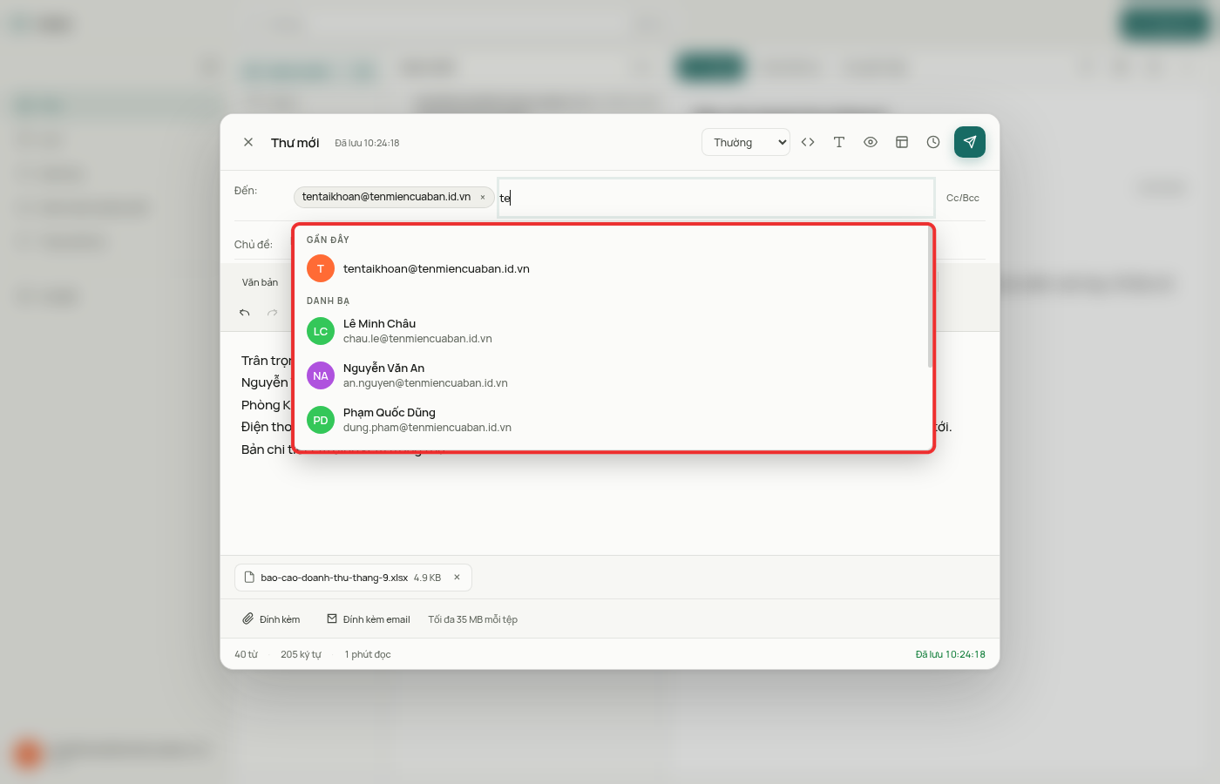The height and width of the screenshot is (784, 1220).
Task: Show Cc/Bcc fields
Action: [963, 198]
